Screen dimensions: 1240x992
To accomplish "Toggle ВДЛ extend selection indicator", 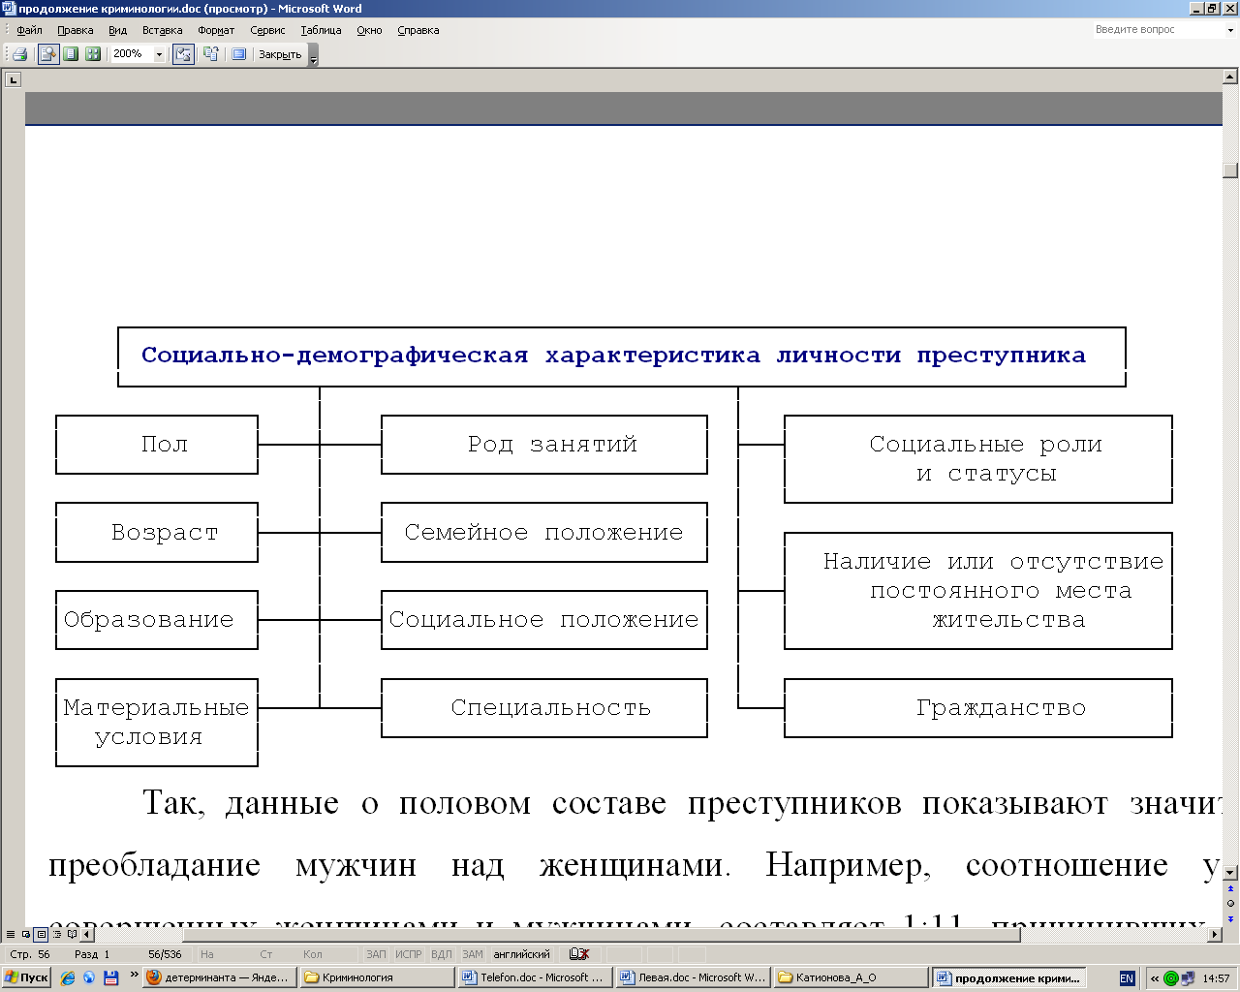I will [441, 954].
